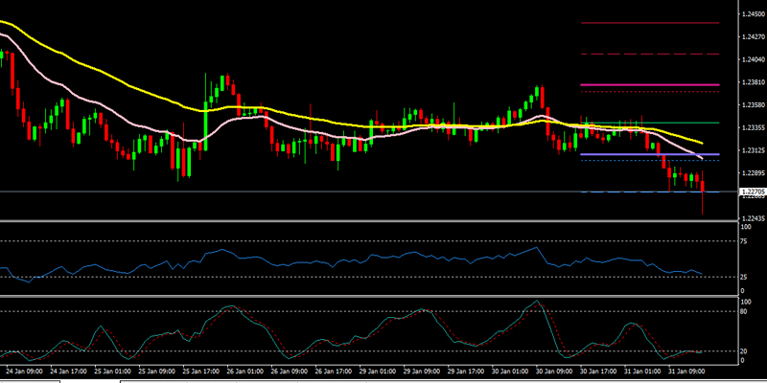Click the 30 Jan 01:00 time label
This screenshot has height=383, width=767.
click(x=508, y=371)
